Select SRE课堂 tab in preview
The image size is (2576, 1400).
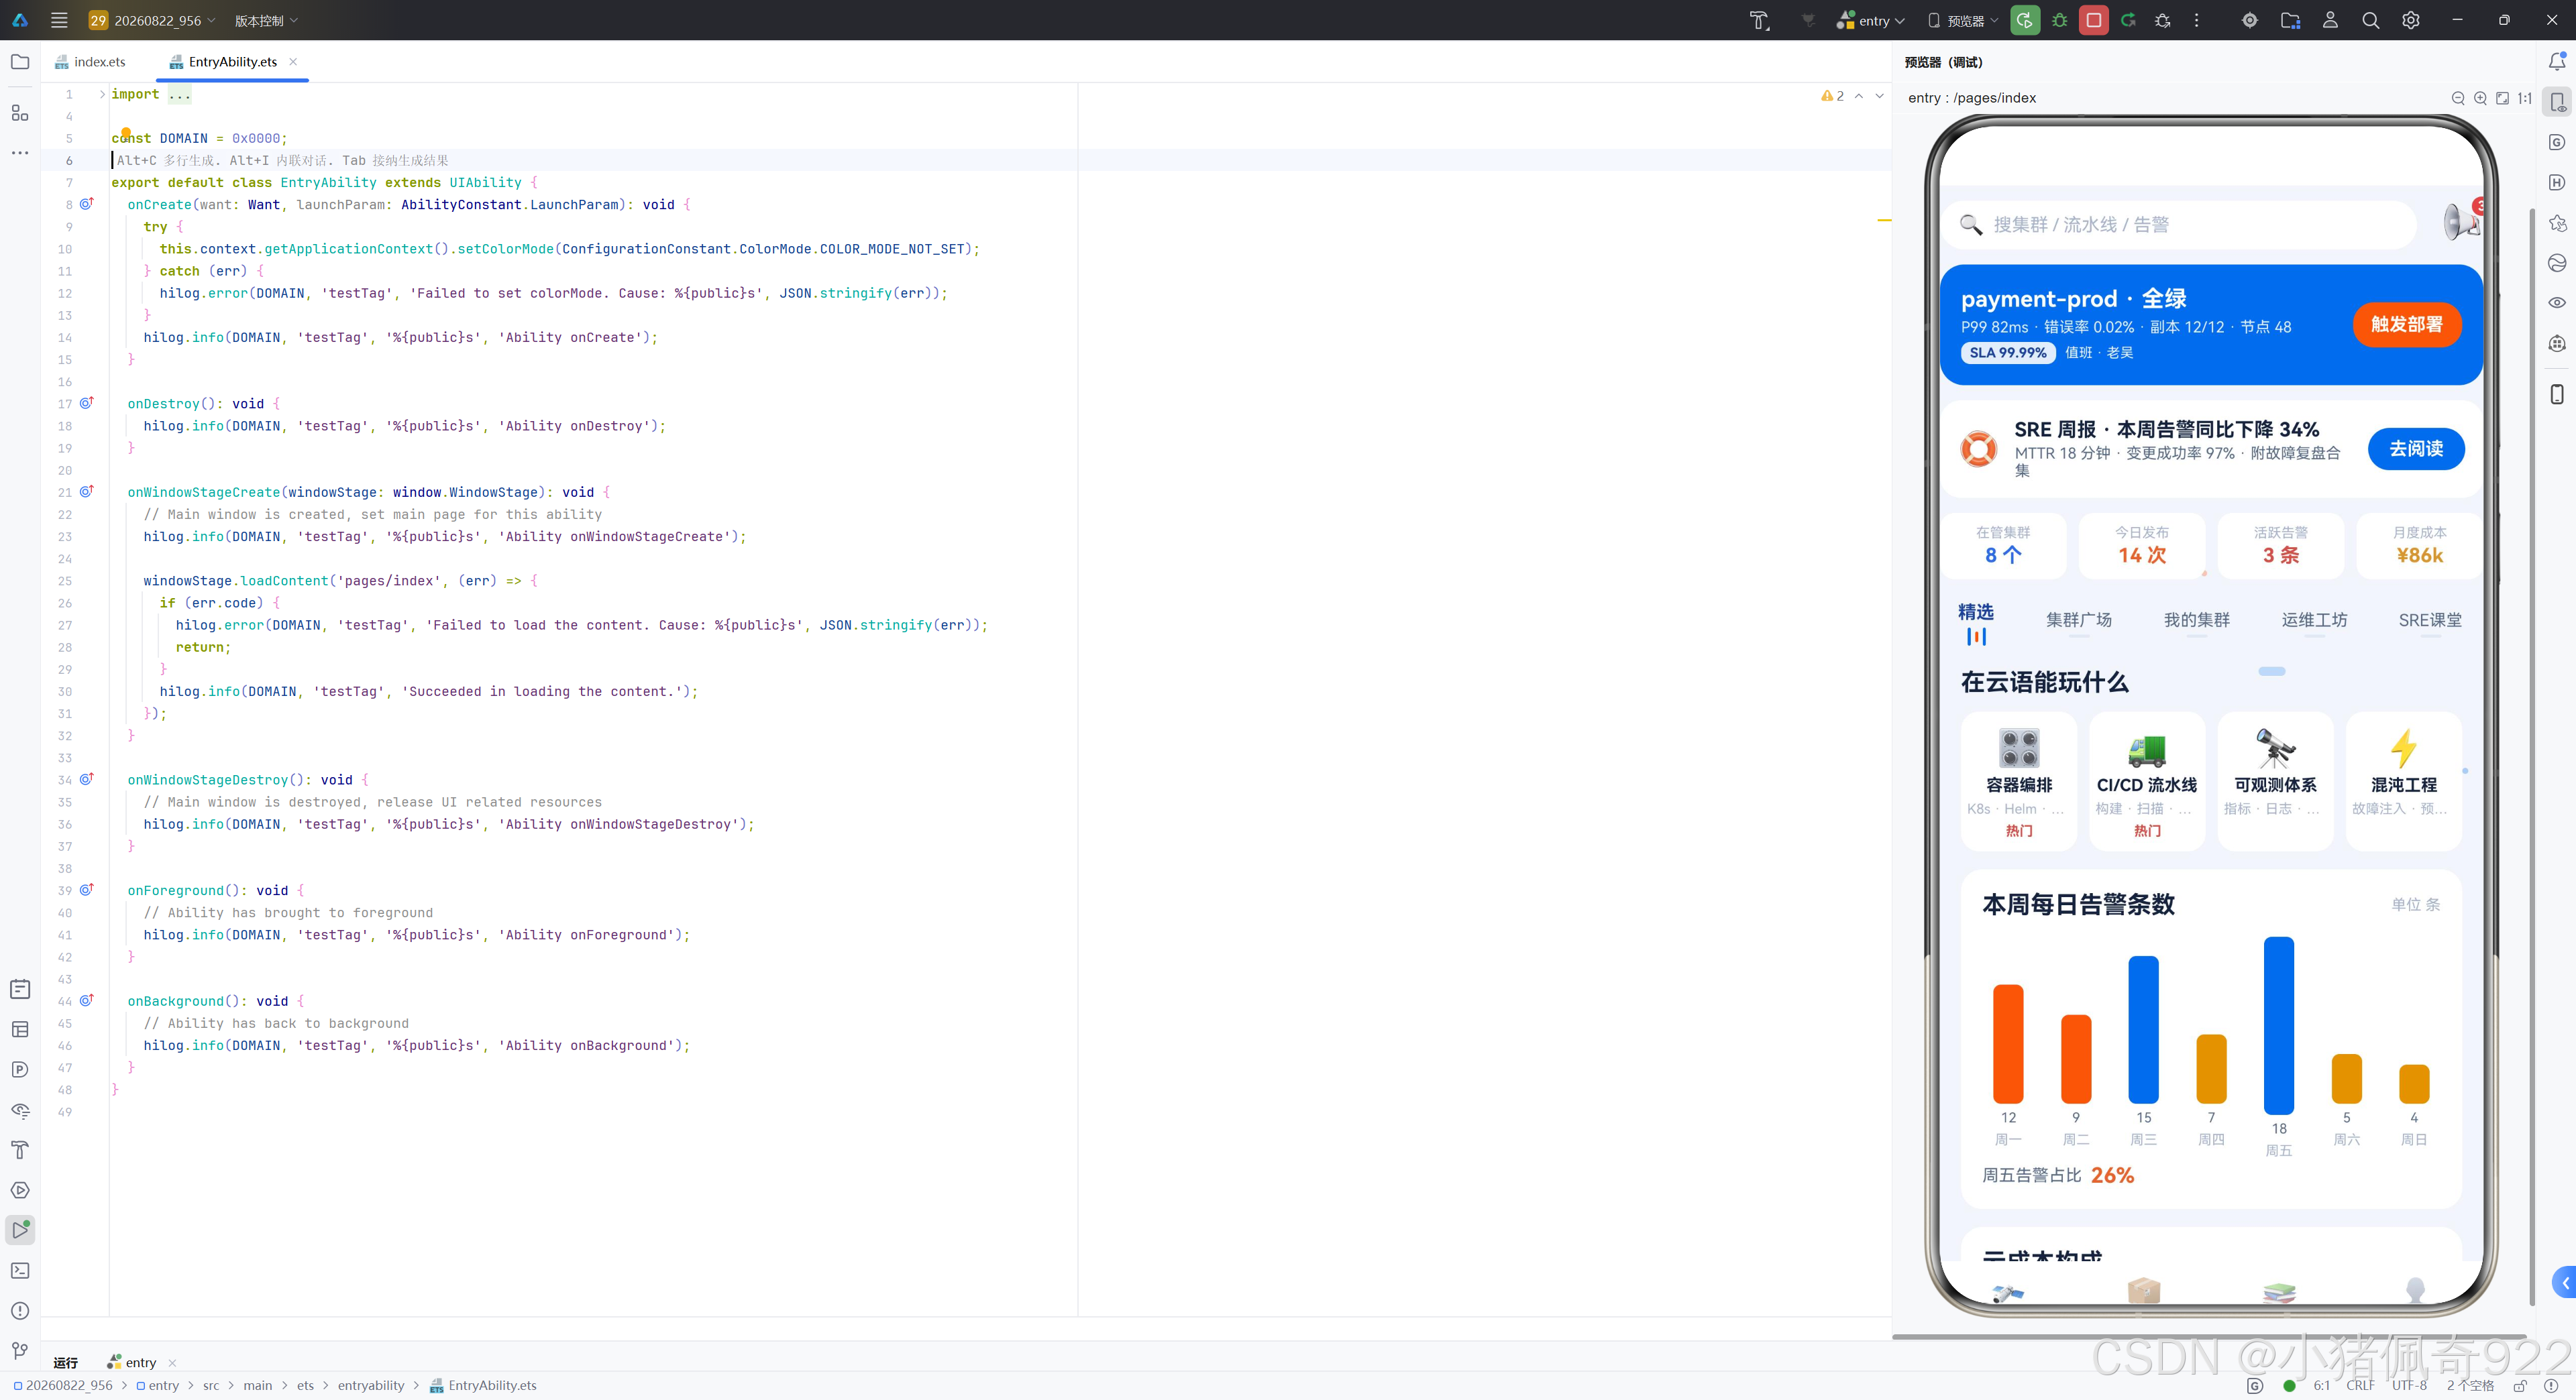[2430, 620]
